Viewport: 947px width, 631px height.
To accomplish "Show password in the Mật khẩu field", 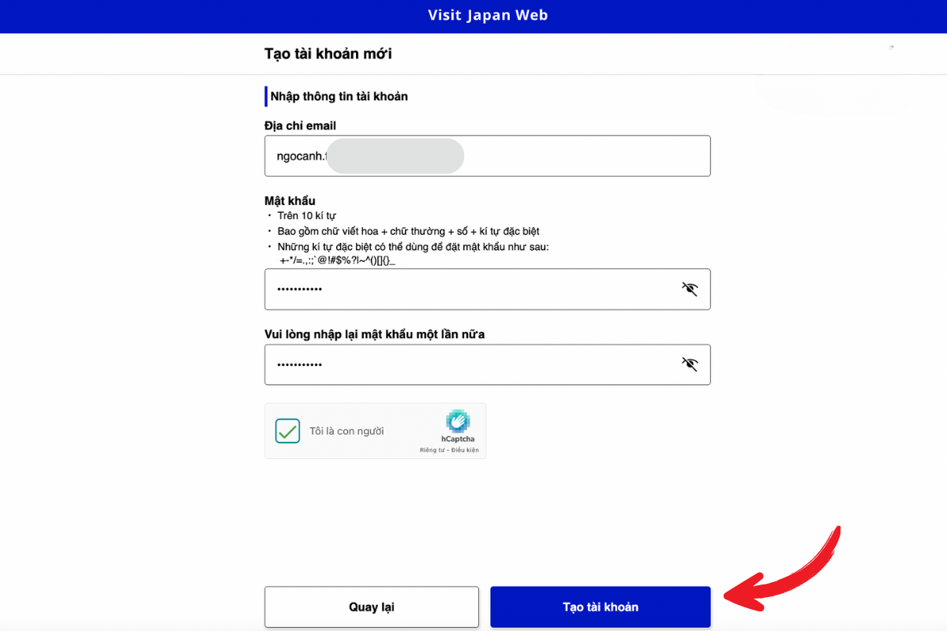I will click(x=690, y=289).
